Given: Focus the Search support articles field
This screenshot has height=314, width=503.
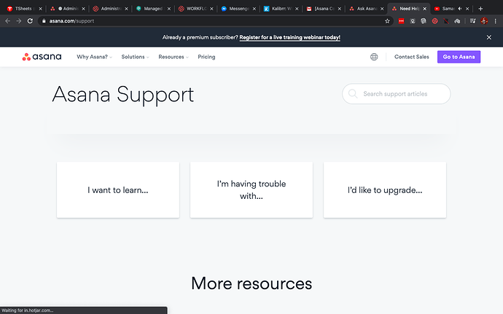Looking at the screenshot, I should [x=396, y=94].
